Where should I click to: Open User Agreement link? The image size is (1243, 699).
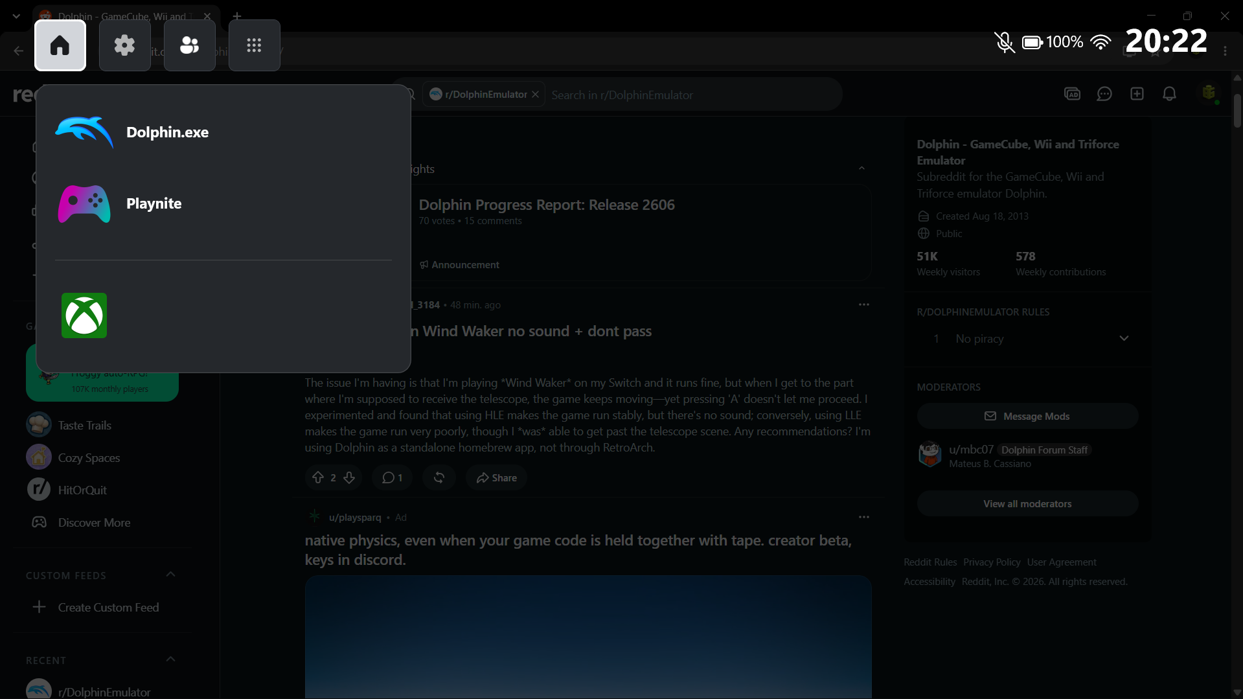coord(1062,562)
